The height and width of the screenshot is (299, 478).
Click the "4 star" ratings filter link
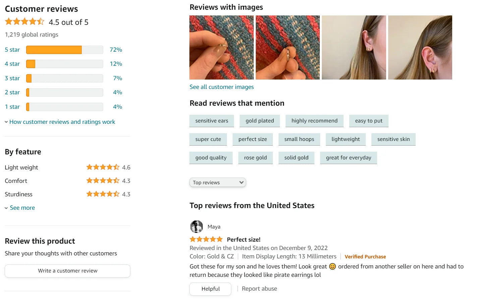(12, 64)
